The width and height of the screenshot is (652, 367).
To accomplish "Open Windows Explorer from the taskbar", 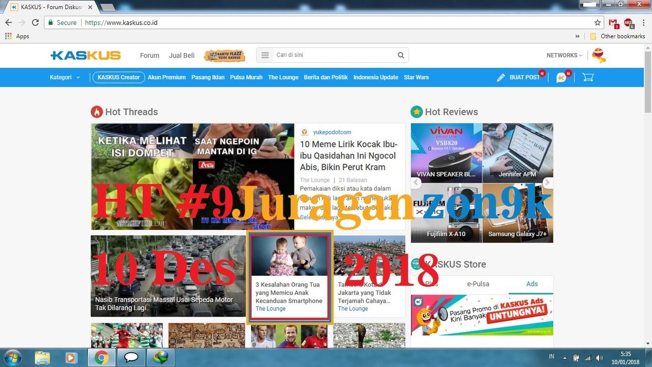I will pyautogui.click(x=43, y=358).
